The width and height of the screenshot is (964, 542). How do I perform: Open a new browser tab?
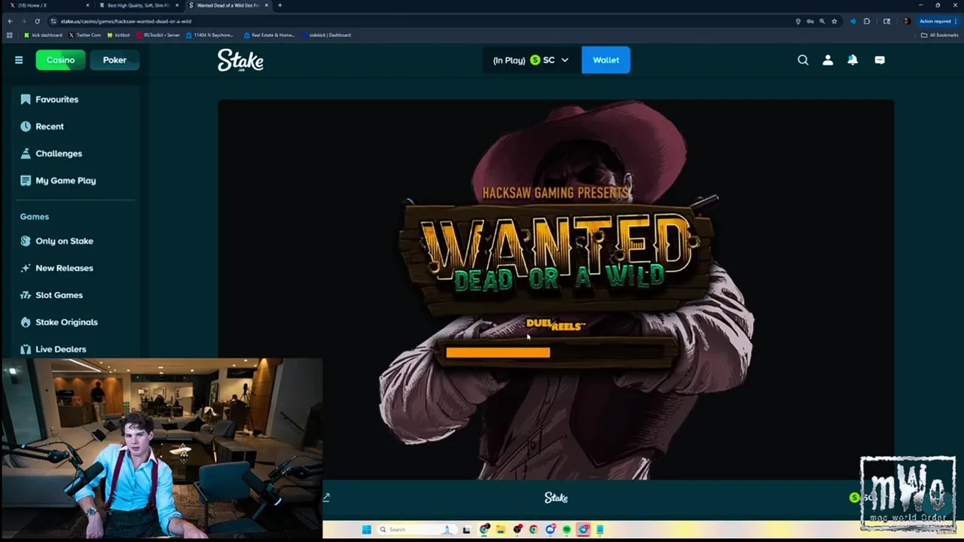click(280, 5)
